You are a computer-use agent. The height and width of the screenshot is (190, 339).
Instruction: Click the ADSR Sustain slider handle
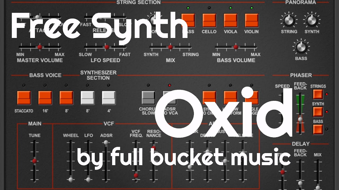point(225,161)
